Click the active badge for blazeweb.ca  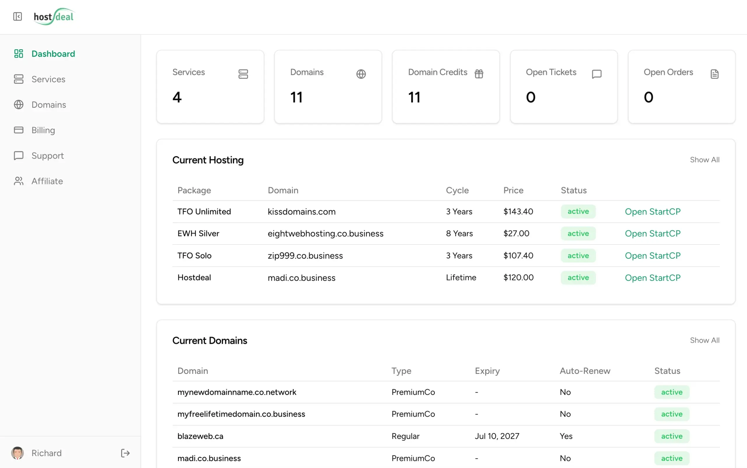pyautogui.click(x=672, y=436)
